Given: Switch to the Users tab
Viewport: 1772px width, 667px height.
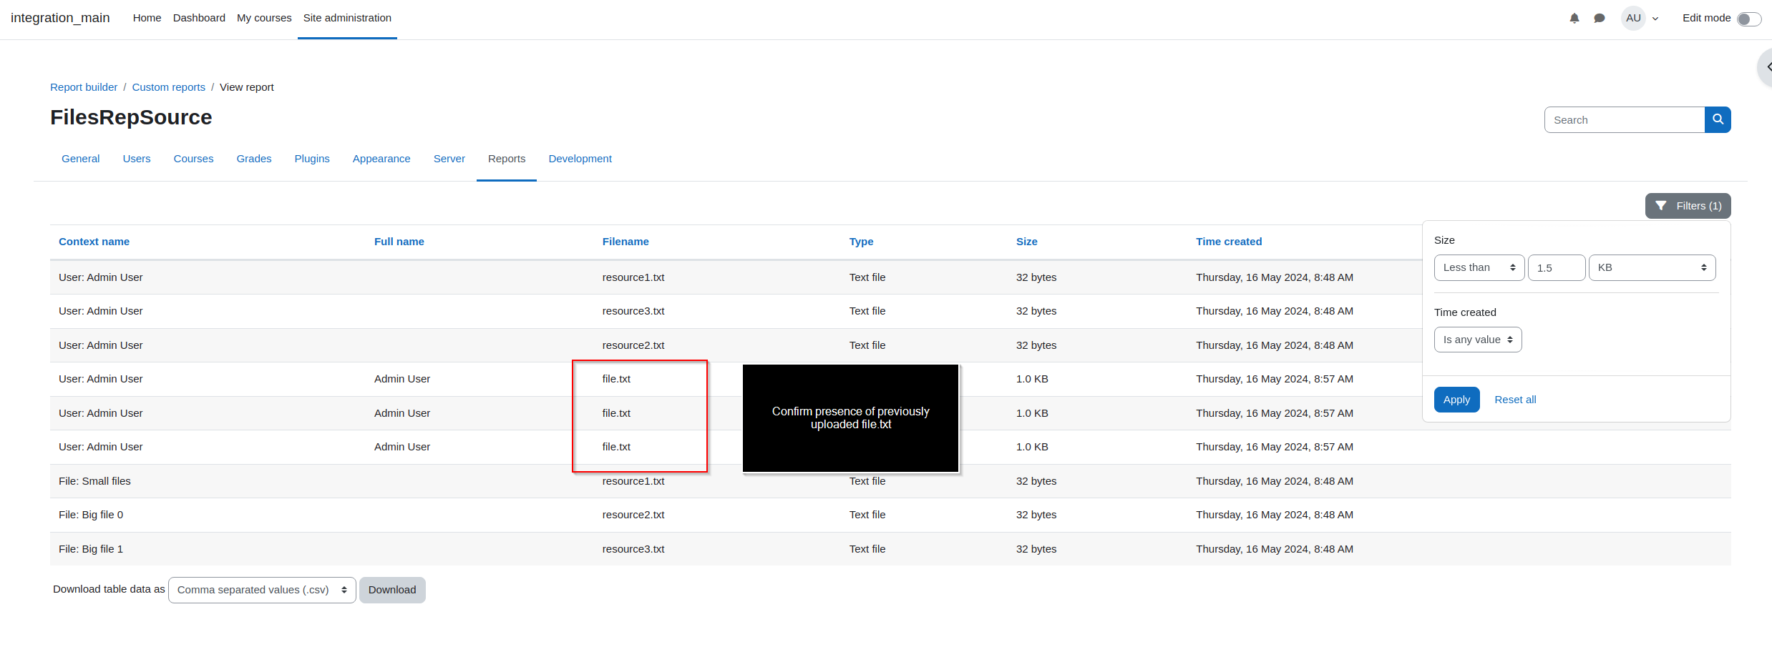Looking at the screenshot, I should (x=137, y=159).
